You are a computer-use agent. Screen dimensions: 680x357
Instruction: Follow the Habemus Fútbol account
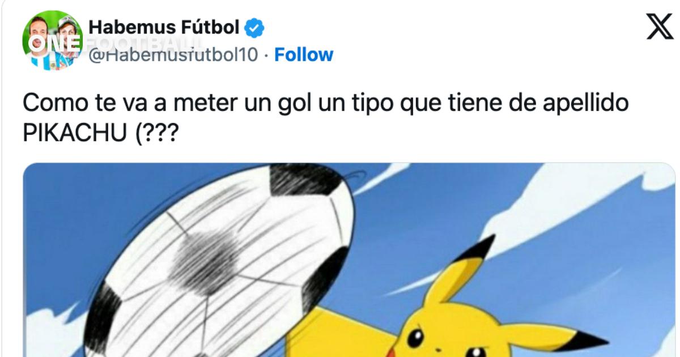tap(304, 55)
